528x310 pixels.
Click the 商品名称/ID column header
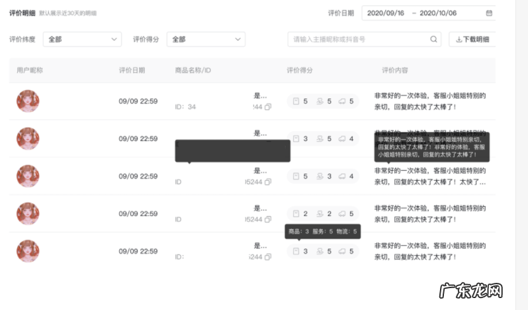193,70
